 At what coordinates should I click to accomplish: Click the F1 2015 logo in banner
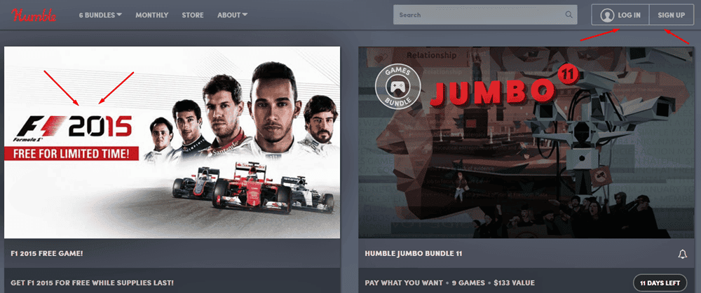point(74,128)
